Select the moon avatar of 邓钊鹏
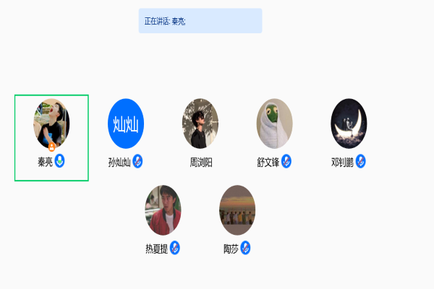 pyautogui.click(x=349, y=124)
